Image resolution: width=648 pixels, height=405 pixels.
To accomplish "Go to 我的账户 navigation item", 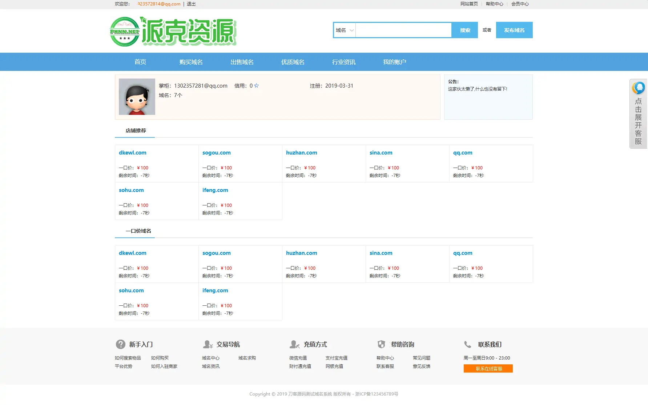I will tap(394, 62).
